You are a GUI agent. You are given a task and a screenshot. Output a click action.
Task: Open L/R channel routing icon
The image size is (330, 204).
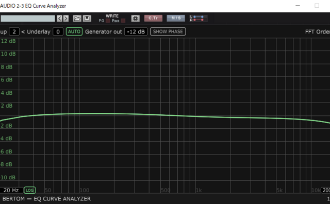198,19
